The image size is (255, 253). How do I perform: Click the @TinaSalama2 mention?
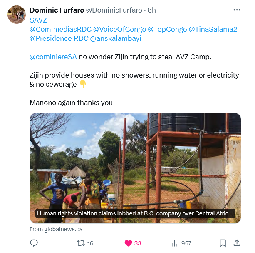pyautogui.click(x=213, y=29)
